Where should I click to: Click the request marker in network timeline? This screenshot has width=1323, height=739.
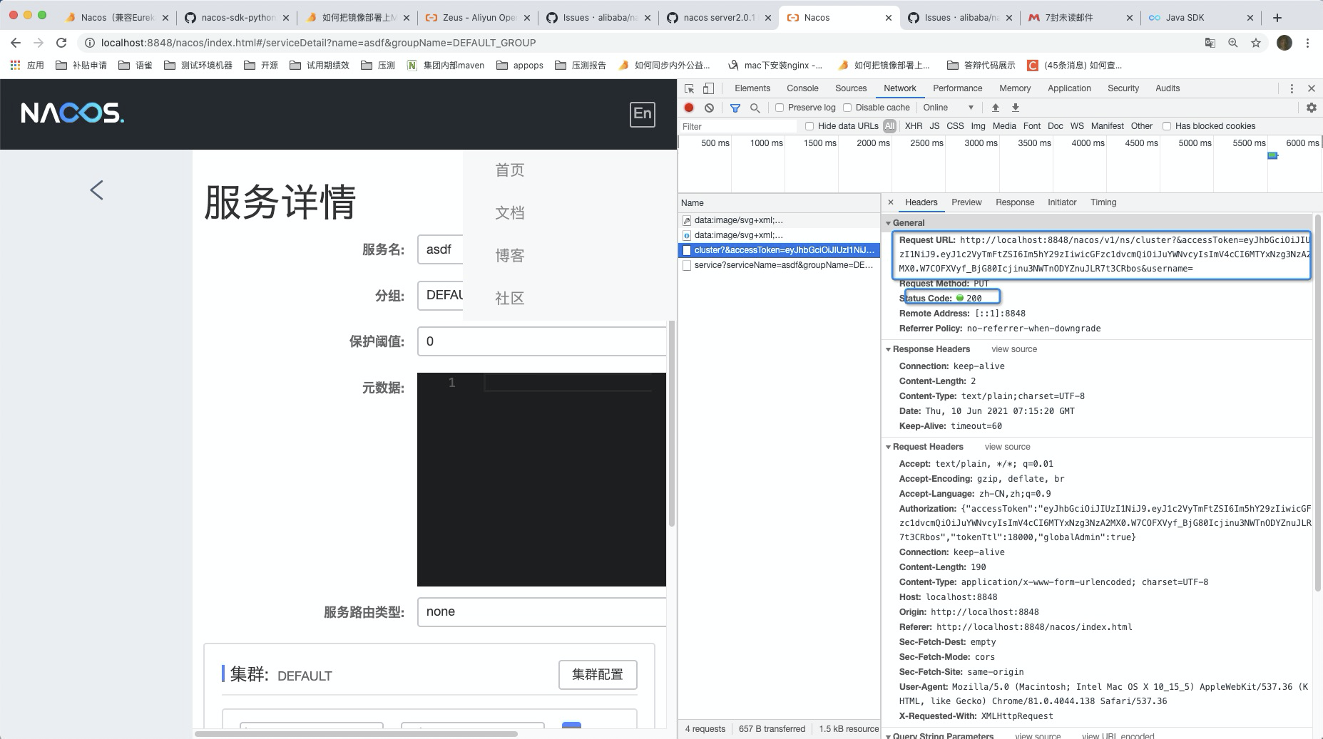pos(1272,155)
